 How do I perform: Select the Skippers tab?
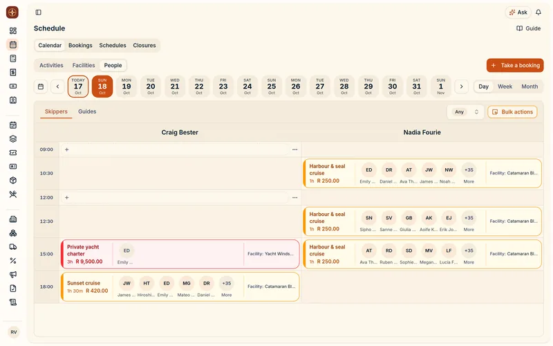56,111
